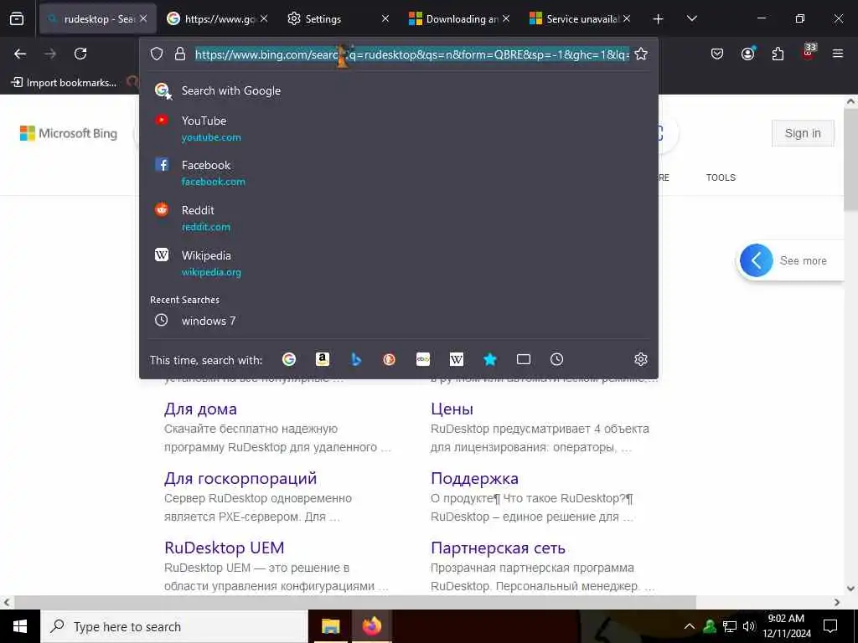The width and height of the screenshot is (858, 643).
Task: Open Firefox hamburger application menu
Action: pos(838,54)
